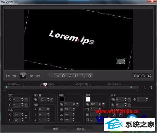Click the shadow angle icon
The height and width of the screenshot is (133, 157).
[x=61, y=114]
